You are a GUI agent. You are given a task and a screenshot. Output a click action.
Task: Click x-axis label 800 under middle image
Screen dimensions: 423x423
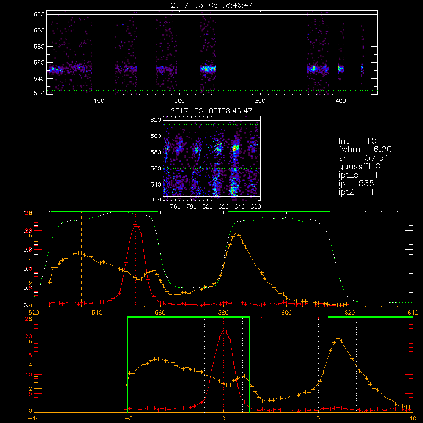tap(207, 207)
